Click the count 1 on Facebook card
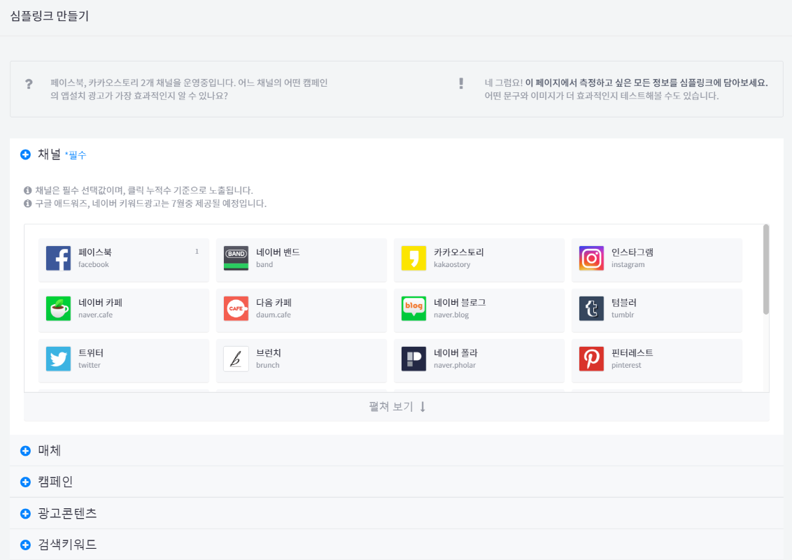 (x=197, y=251)
